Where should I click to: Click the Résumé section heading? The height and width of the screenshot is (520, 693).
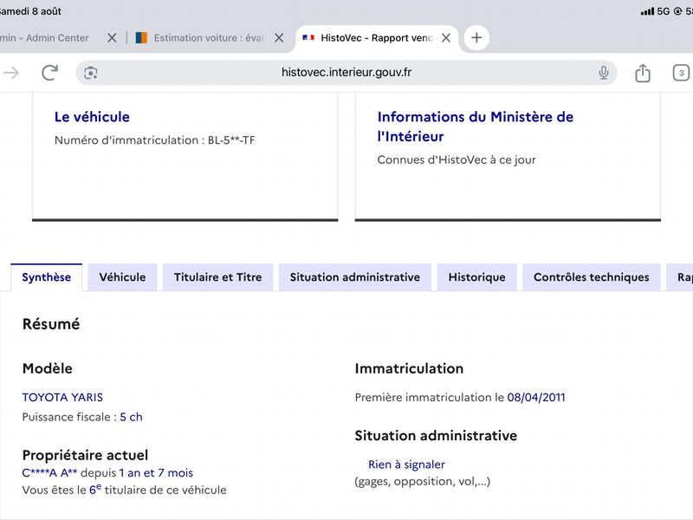point(51,324)
